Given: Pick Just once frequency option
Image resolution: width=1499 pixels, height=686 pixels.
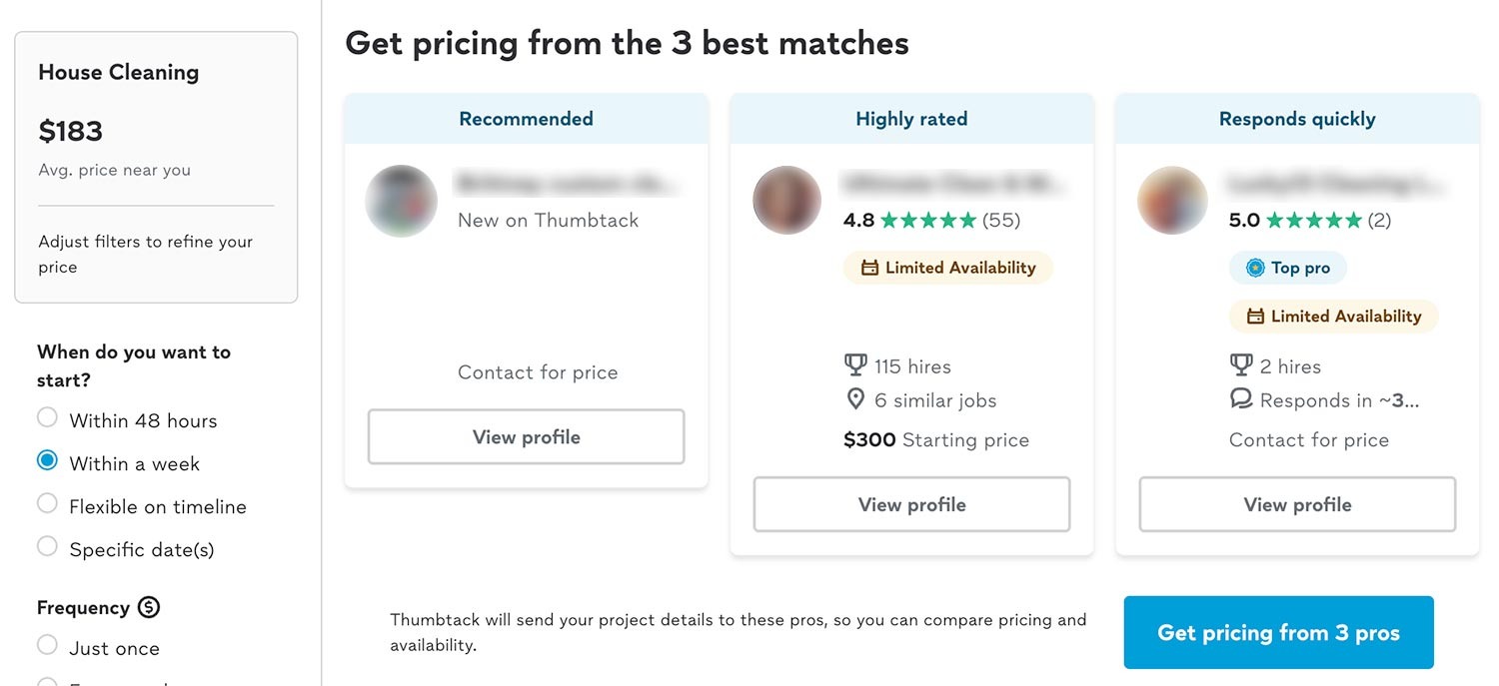Looking at the screenshot, I should [47, 645].
